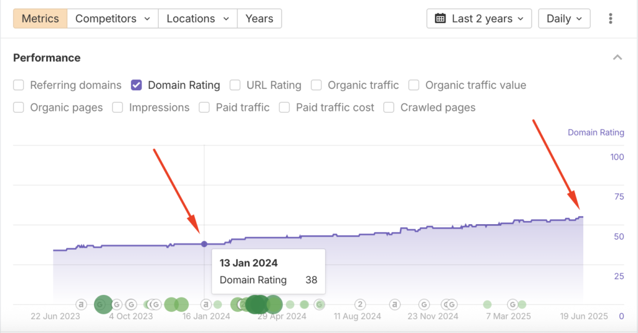Click the Performance section heading
The width and height of the screenshot is (638, 333).
[47, 58]
